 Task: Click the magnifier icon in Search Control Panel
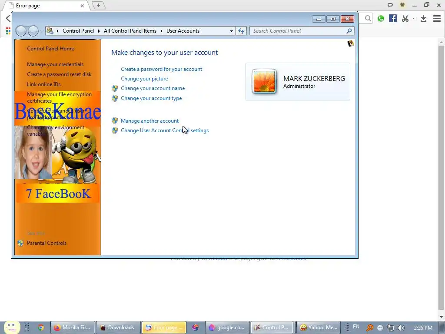349,31
